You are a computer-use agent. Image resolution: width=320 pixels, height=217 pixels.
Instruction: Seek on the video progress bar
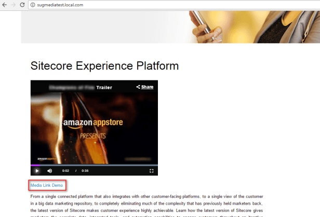(94, 165)
